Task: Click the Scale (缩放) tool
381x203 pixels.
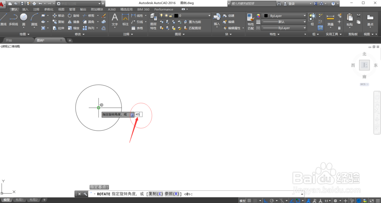Action: point(74,28)
